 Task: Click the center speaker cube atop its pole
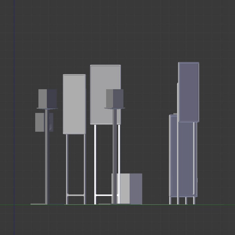(x=115, y=98)
